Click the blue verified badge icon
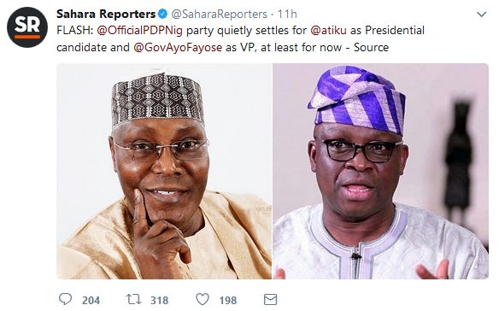Screen dimensions: 499x311 point(163,14)
